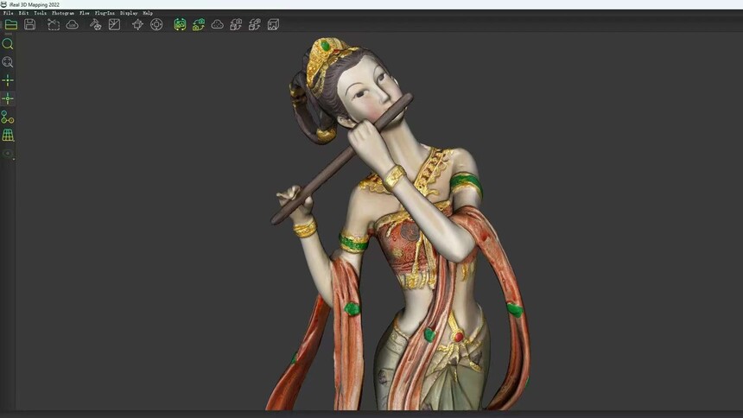Viewport: 743px width, 418px height.
Task: Select the crosshair with circle tool
Action: tap(8, 98)
